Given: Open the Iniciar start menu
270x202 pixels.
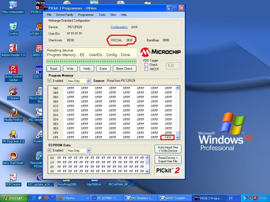Looking at the screenshot, I should pyautogui.click(x=14, y=198).
